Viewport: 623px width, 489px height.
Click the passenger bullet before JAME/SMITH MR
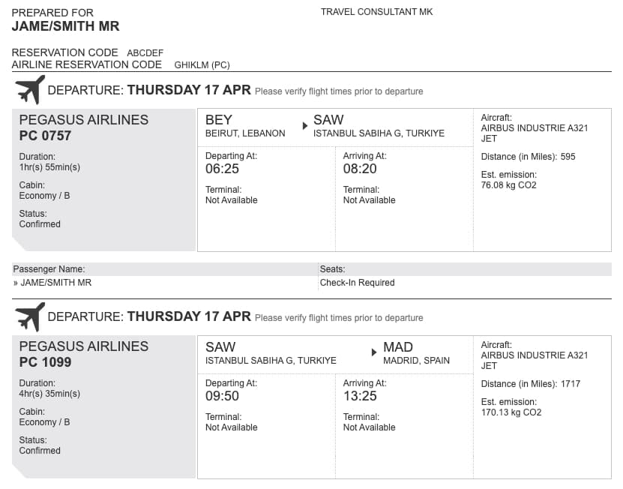tap(16, 283)
